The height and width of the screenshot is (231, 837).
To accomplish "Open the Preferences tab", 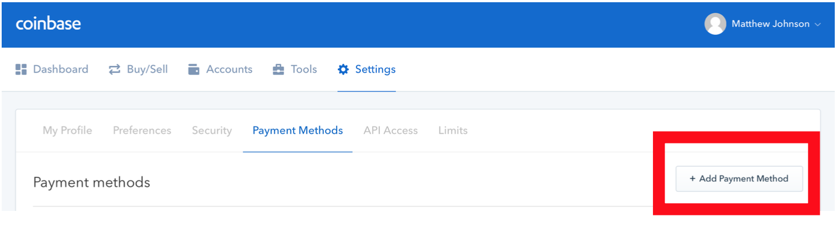I will click(x=142, y=131).
